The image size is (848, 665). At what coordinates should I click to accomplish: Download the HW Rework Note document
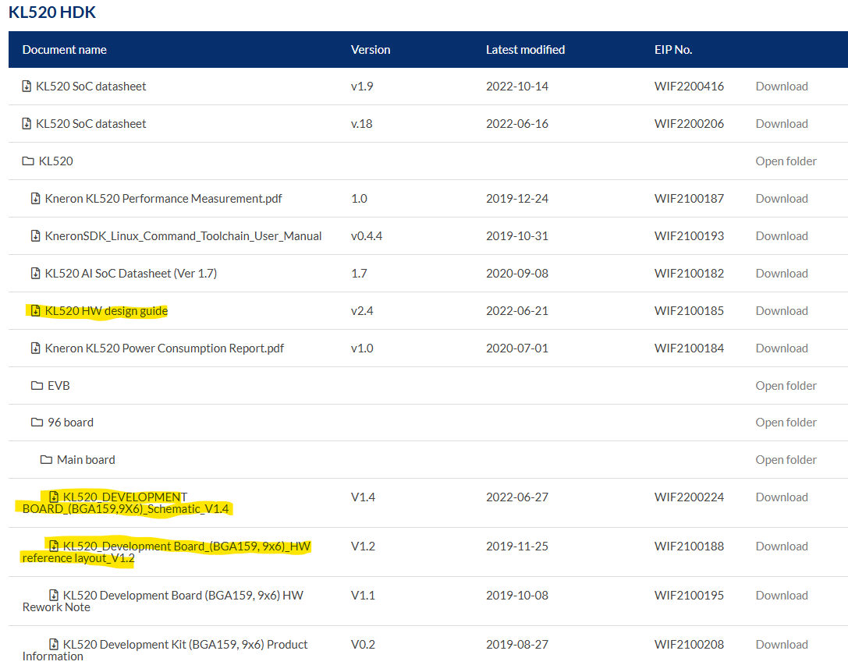point(782,596)
